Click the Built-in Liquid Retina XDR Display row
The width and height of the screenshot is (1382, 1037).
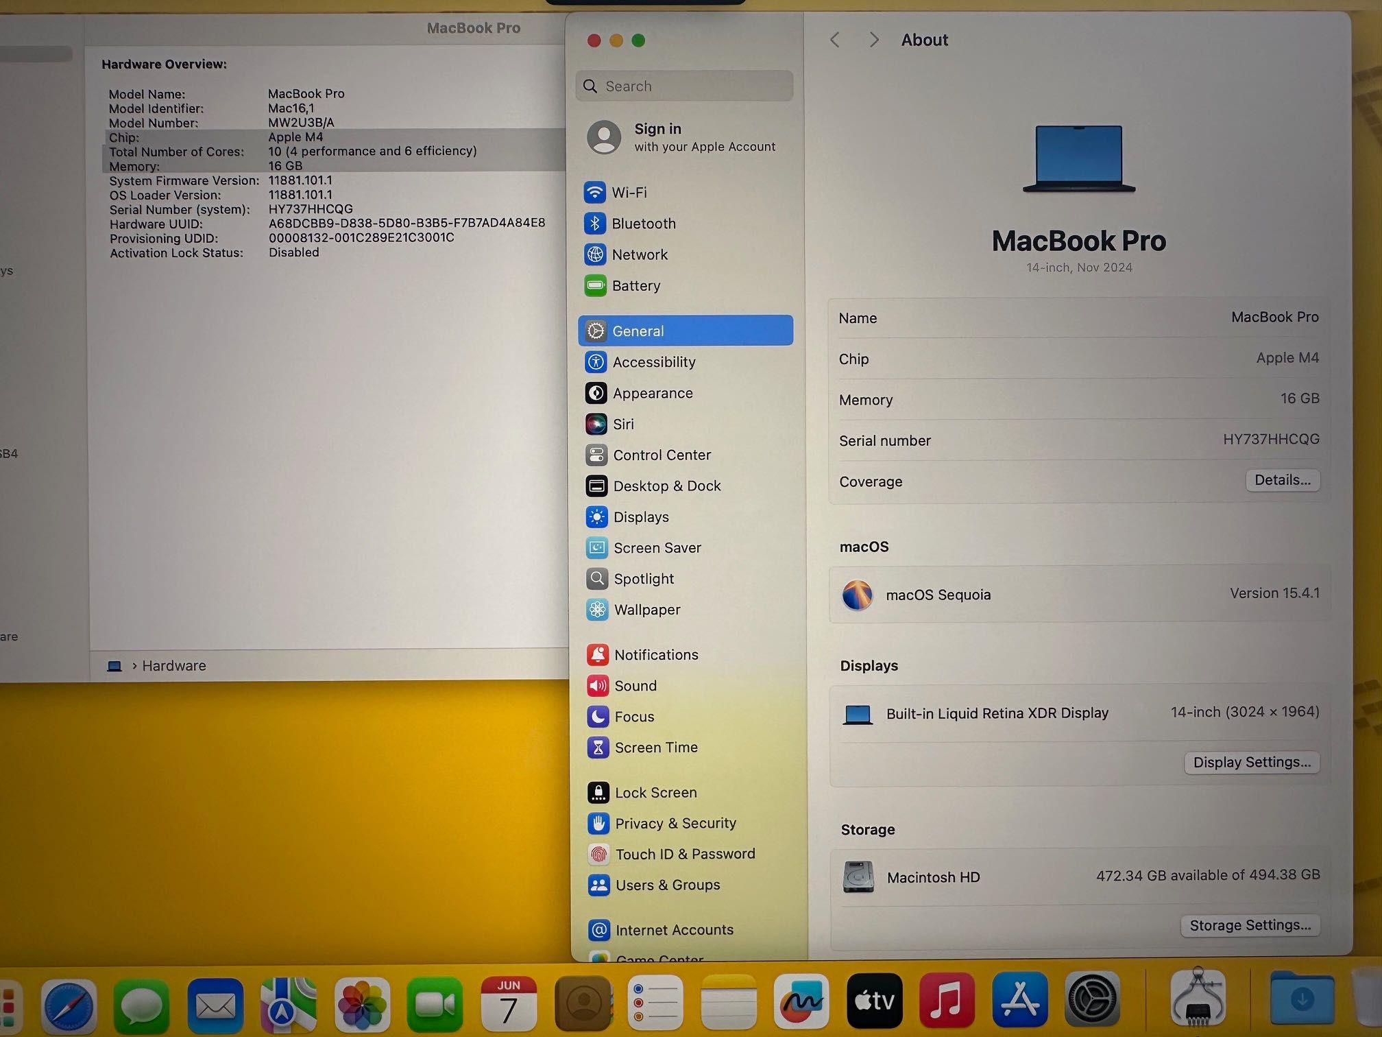1080,713
